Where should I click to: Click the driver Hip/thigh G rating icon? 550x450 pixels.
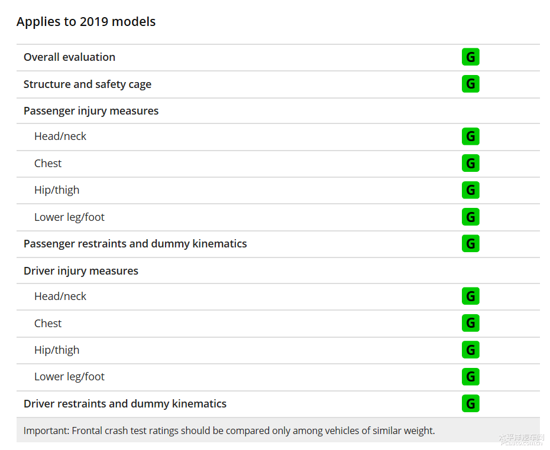pyautogui.click(x=470, y=350)
